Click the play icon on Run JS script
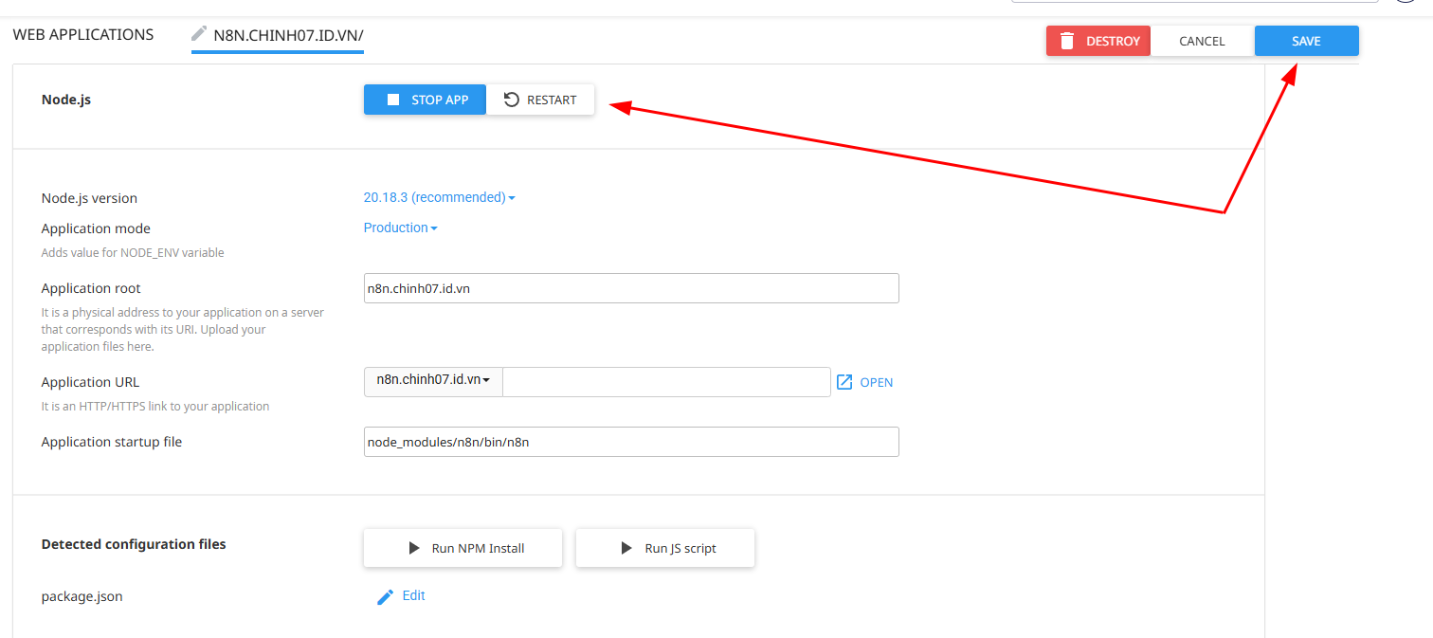Image resolution: width=1433 pixels, height=638 pixels. point(626,548)
